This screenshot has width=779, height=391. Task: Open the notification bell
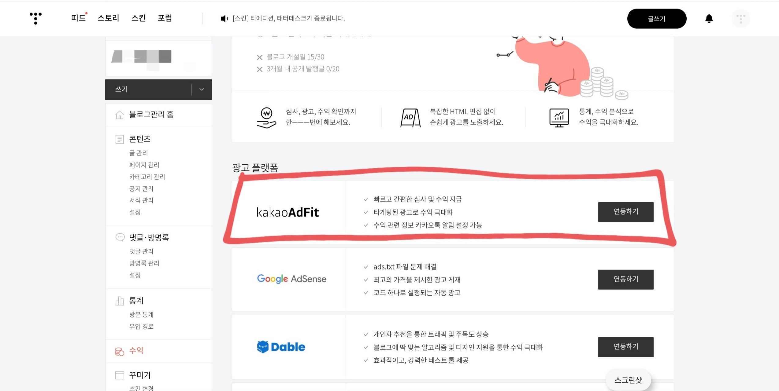pos(709,19)
